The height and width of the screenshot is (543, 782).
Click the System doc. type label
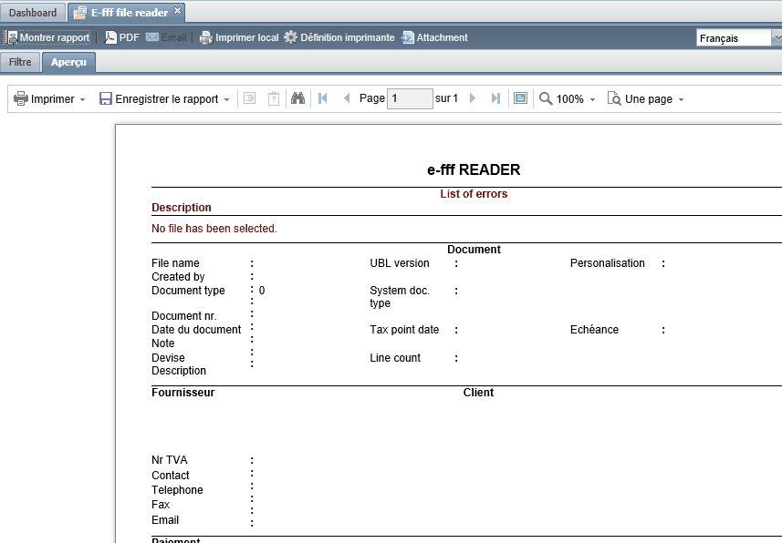[400, 297]
